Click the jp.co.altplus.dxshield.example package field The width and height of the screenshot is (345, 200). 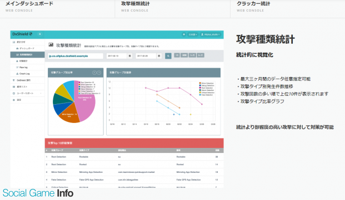(76, 56)
